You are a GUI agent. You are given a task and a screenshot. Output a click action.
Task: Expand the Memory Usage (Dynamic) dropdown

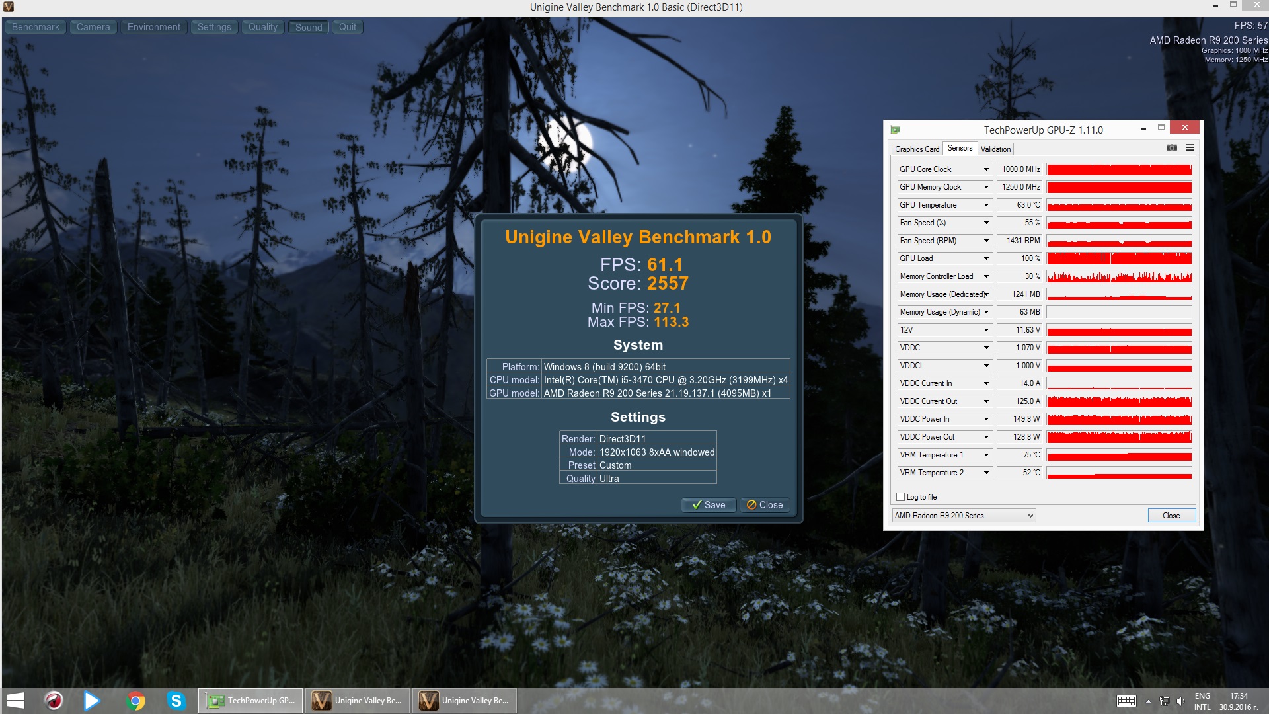pos(986,312)
